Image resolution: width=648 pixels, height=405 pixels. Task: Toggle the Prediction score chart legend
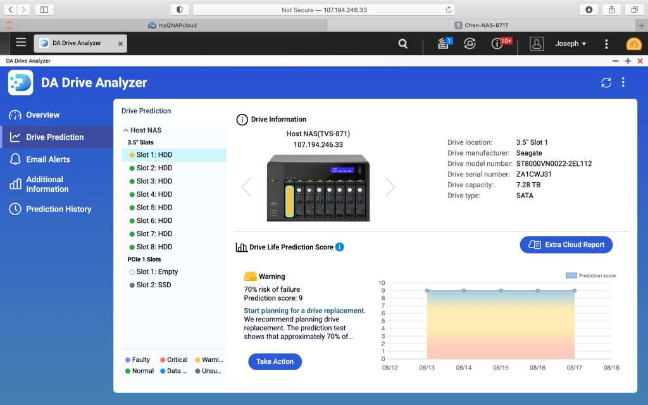click(x=590, y=276)
